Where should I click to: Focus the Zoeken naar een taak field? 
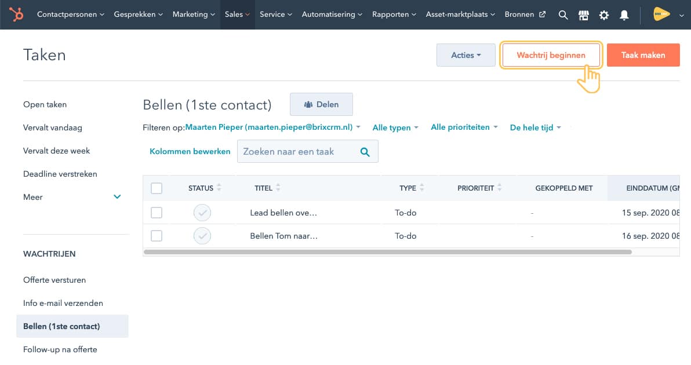click(308, 151)
